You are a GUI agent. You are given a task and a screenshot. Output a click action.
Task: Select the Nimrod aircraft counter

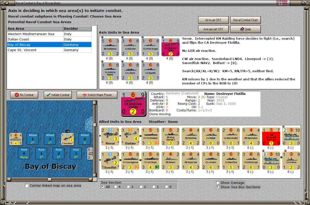[x=110, y=136]
